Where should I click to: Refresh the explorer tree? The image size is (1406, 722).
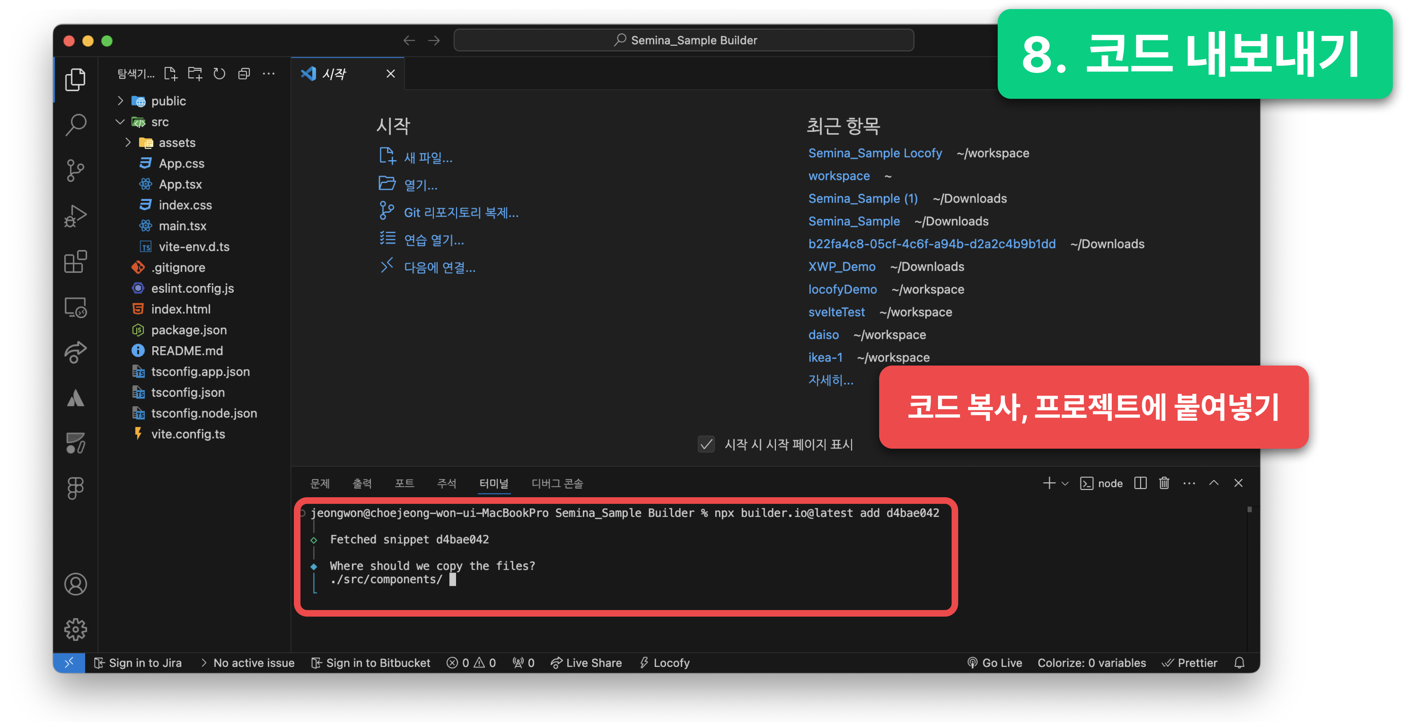tap(219, 73)
